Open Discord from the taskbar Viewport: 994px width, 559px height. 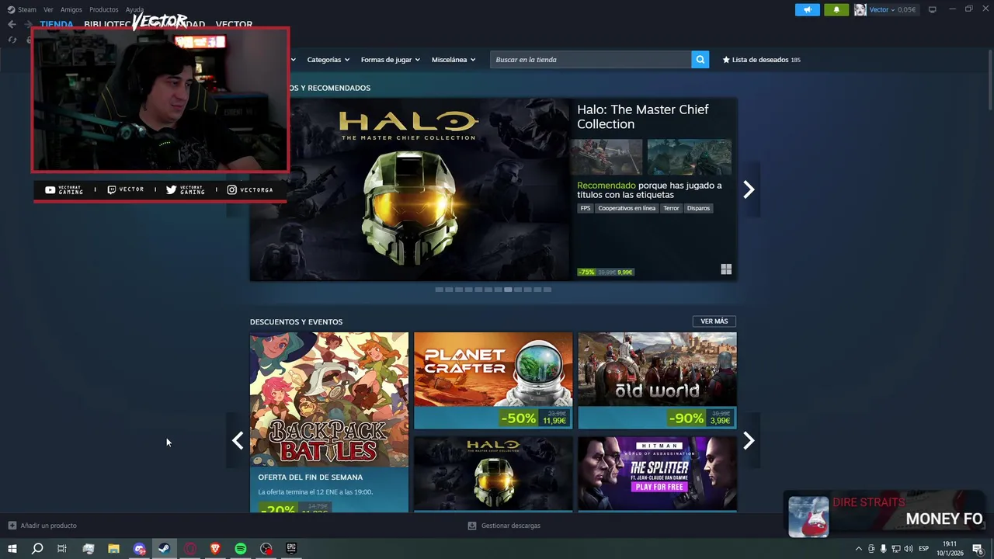coord(139,549)
